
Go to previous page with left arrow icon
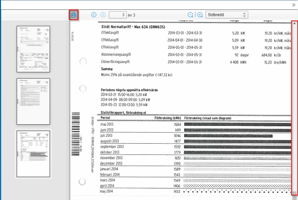coord(94,14)
